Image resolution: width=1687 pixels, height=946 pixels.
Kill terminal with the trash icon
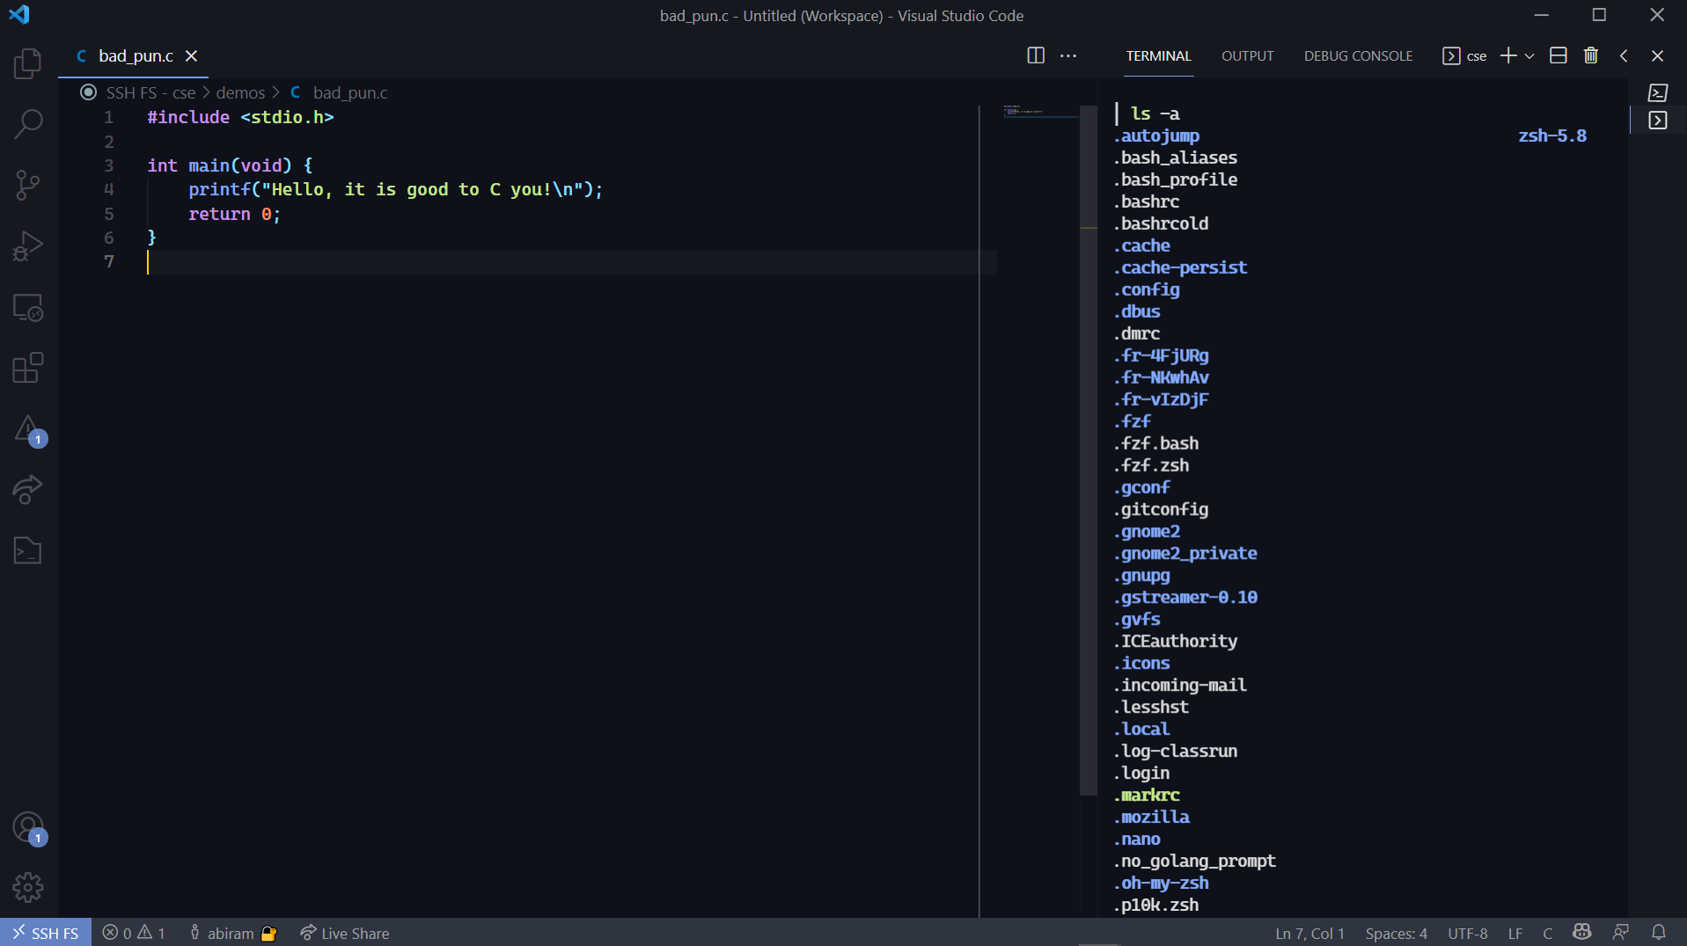coord(1590,55)
